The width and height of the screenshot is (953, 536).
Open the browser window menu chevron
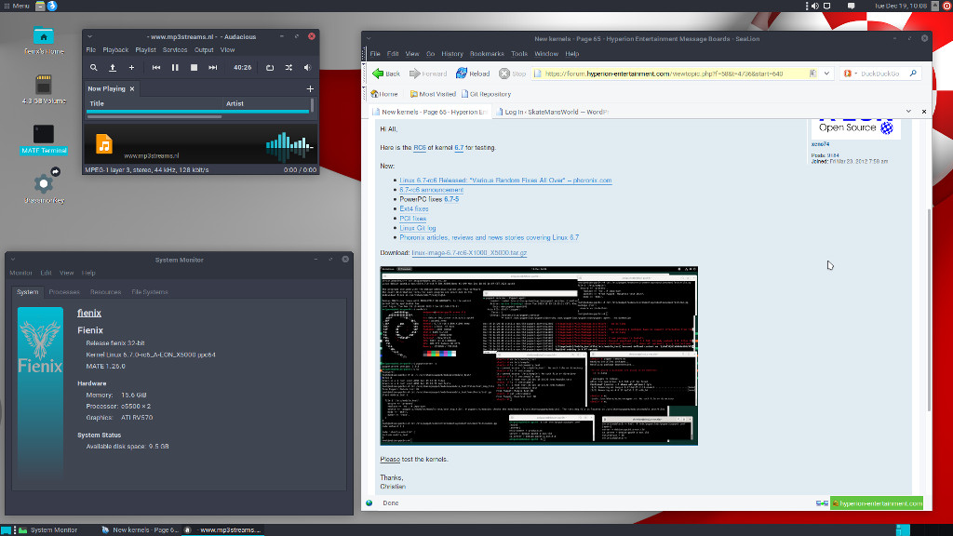[369, 38]
